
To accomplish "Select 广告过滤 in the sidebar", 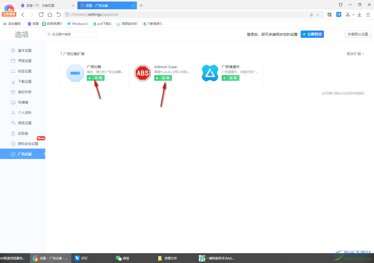I will coord(22,154).
